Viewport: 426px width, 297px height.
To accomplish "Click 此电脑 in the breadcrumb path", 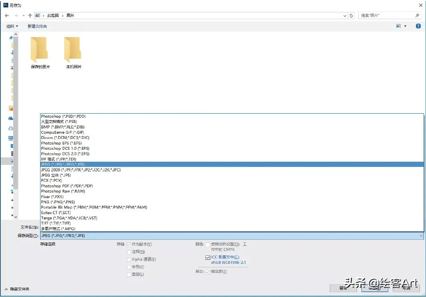I will [53, 16].
